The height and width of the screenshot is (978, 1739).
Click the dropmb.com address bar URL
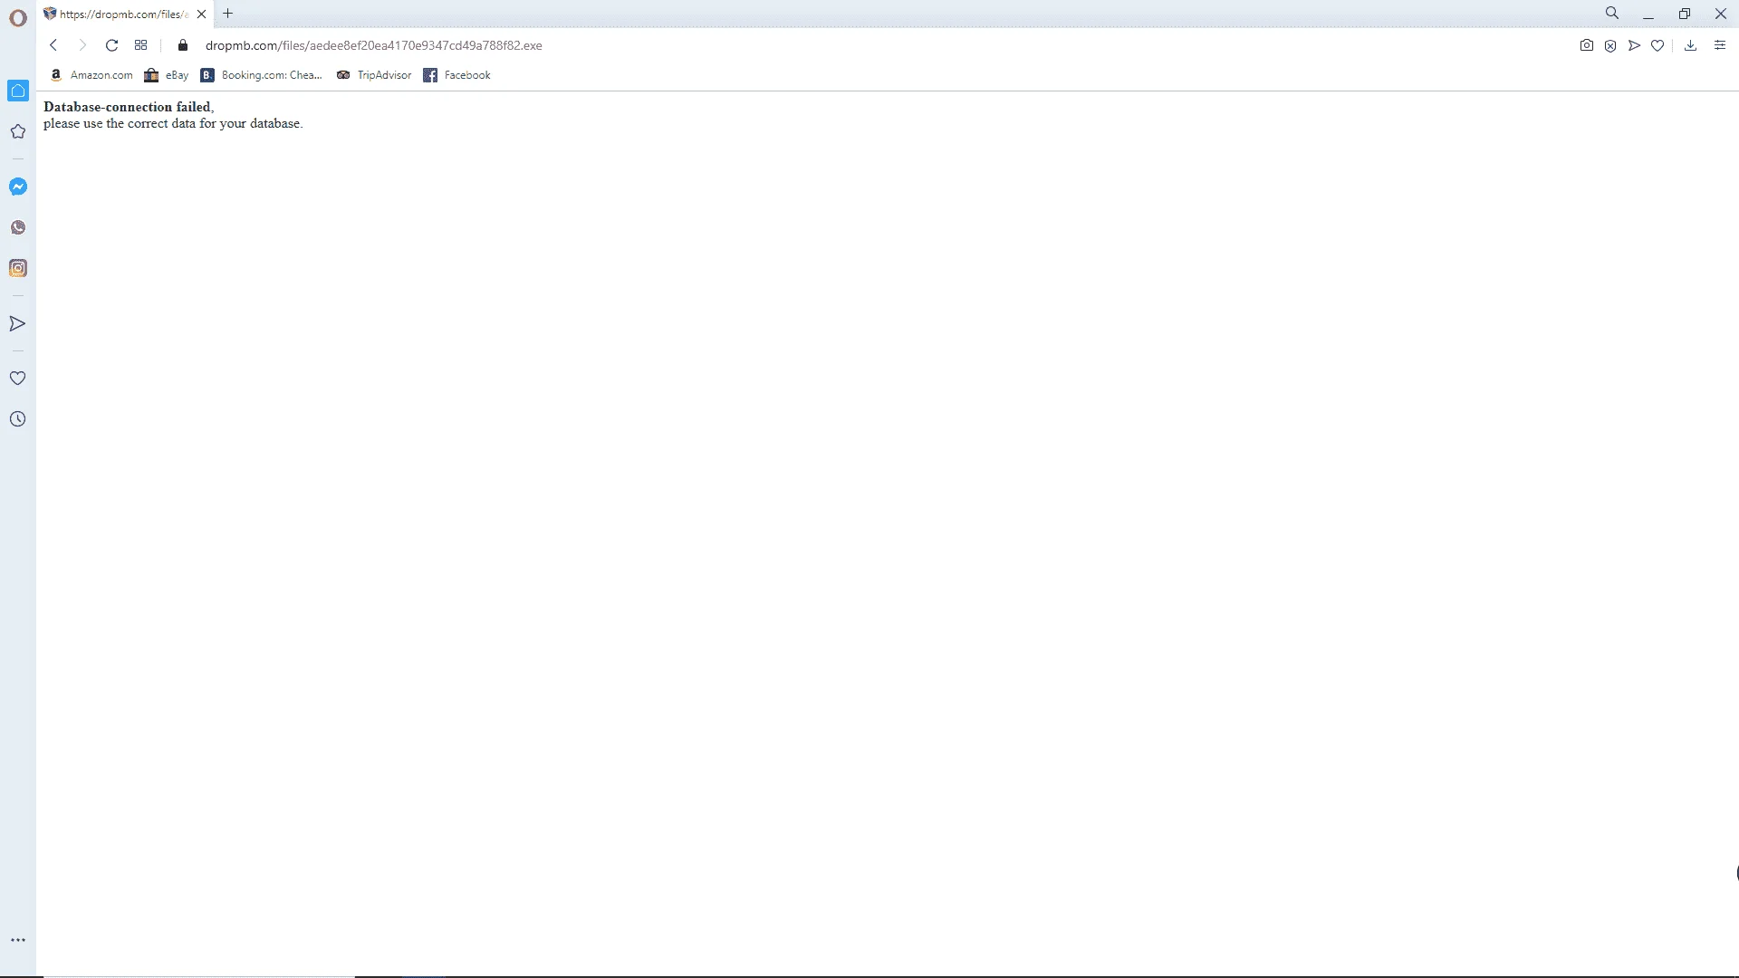pos(373,45)
